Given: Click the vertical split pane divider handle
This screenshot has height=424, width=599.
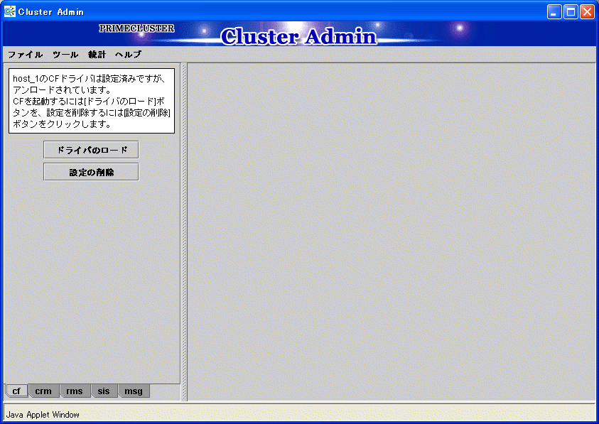Looking at the screenshot, I should (x=184, y=232).
